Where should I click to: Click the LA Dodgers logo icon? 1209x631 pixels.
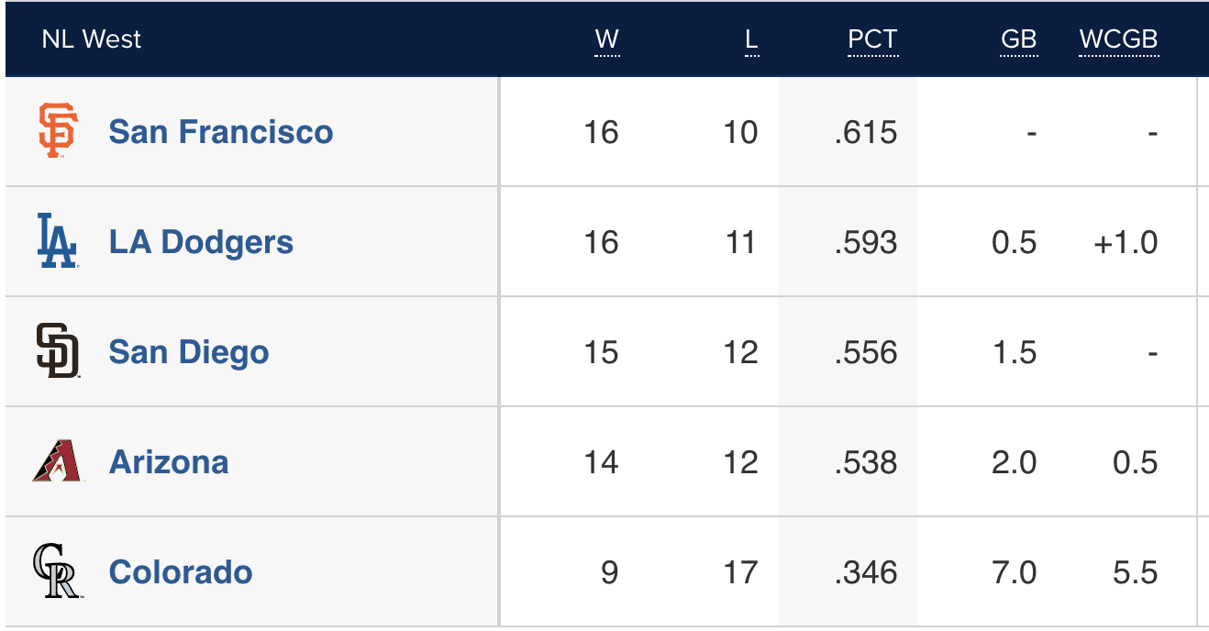point(58,241)
